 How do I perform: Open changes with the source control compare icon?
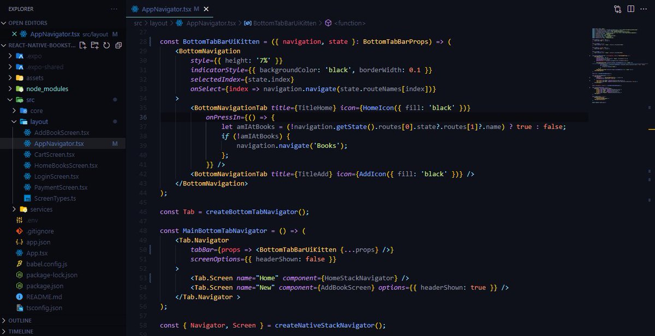[x=617, y=9]
